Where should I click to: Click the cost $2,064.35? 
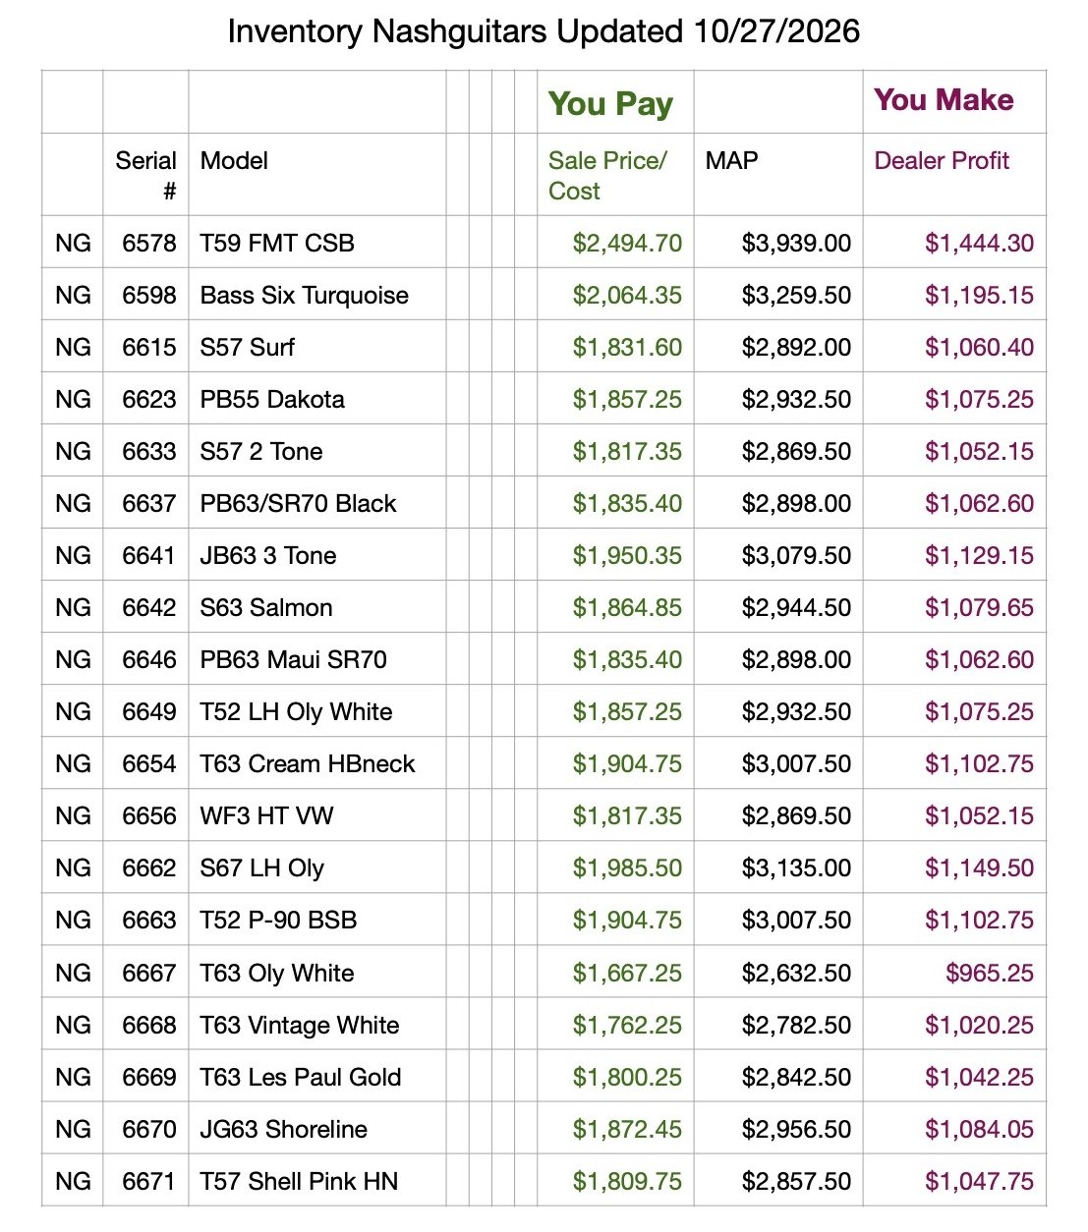pos(627,295)
